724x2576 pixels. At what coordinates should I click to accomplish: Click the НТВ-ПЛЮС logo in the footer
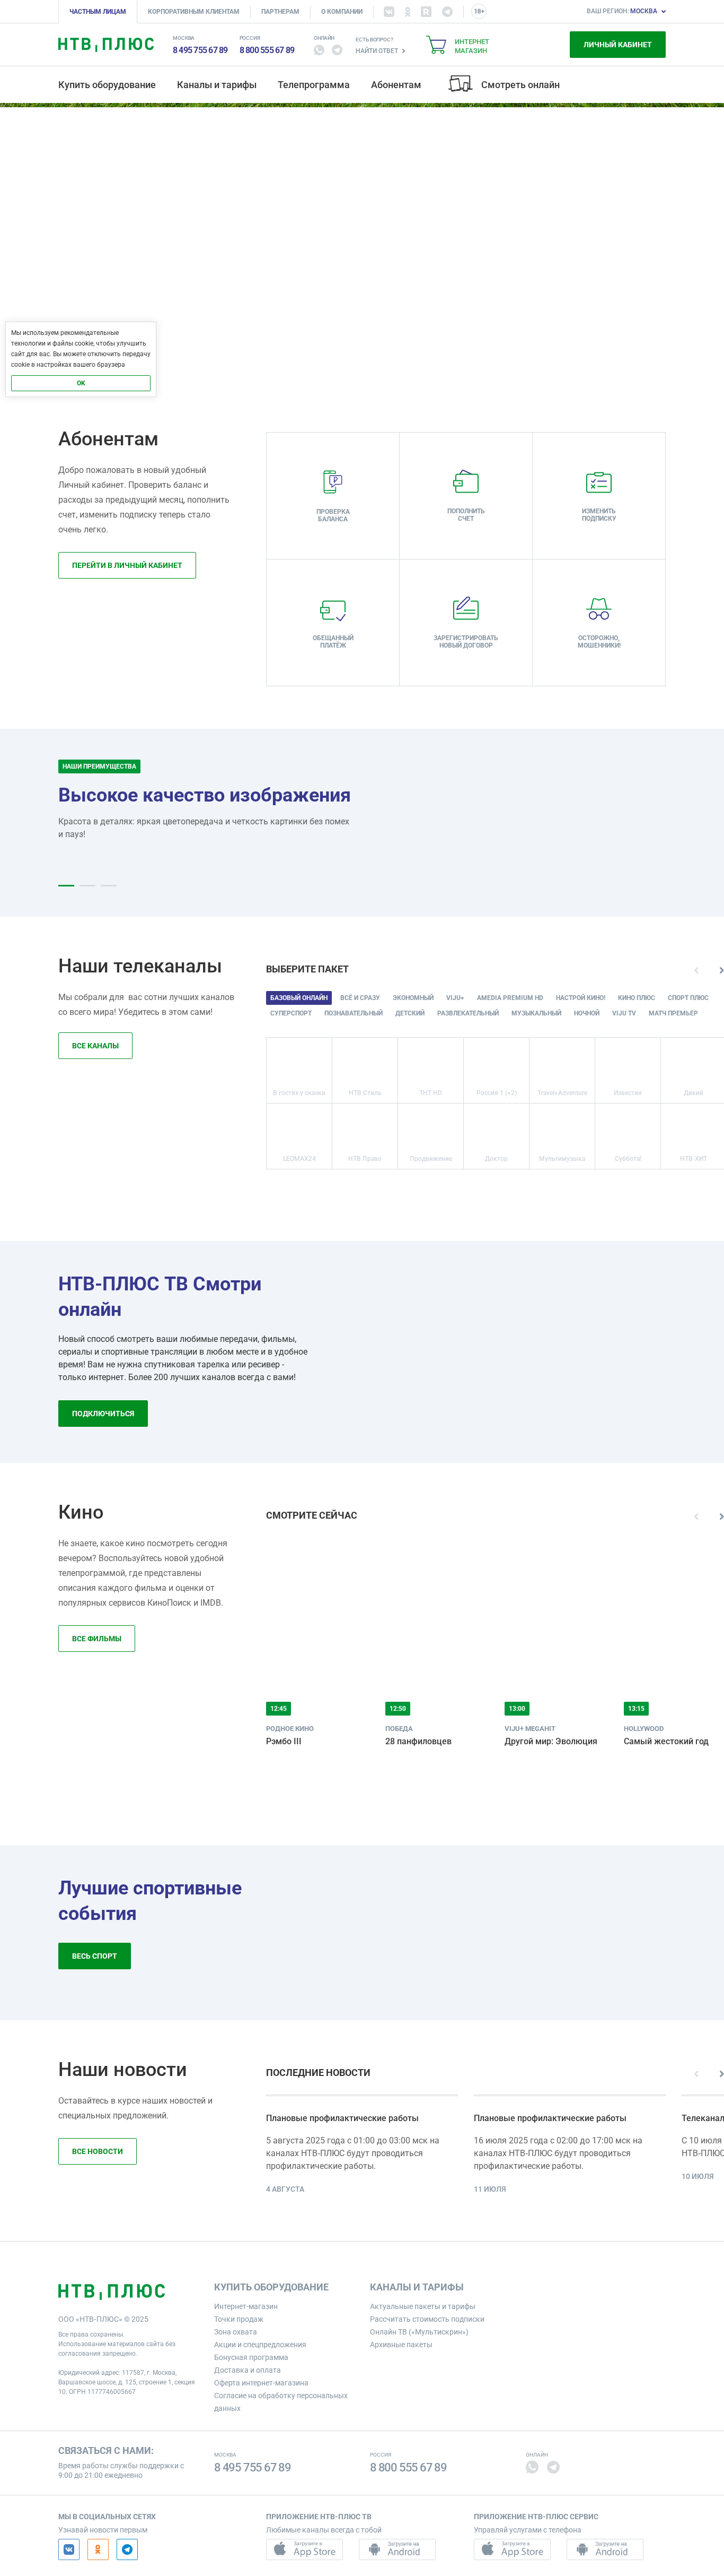[x=112, y=2291]
